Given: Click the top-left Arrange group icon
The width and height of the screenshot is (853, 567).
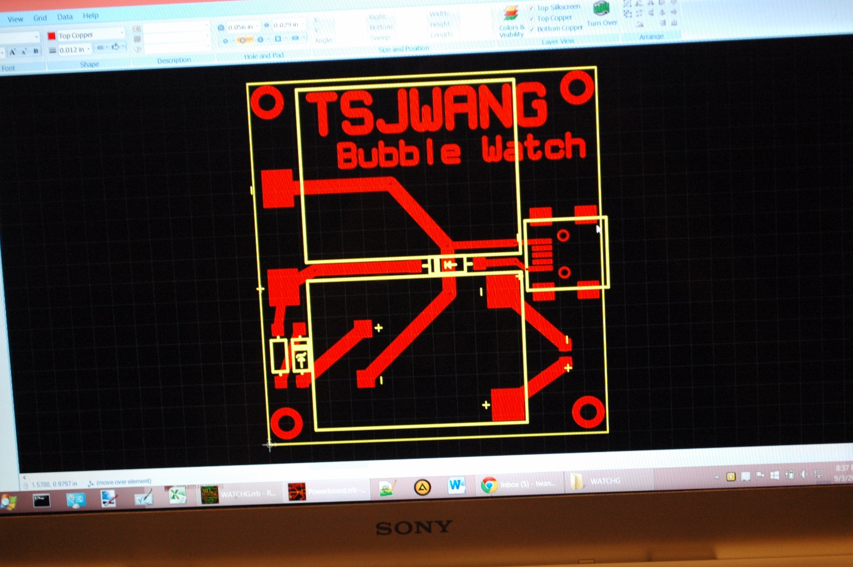Looking at the screenshot, I should click(627, 4).
